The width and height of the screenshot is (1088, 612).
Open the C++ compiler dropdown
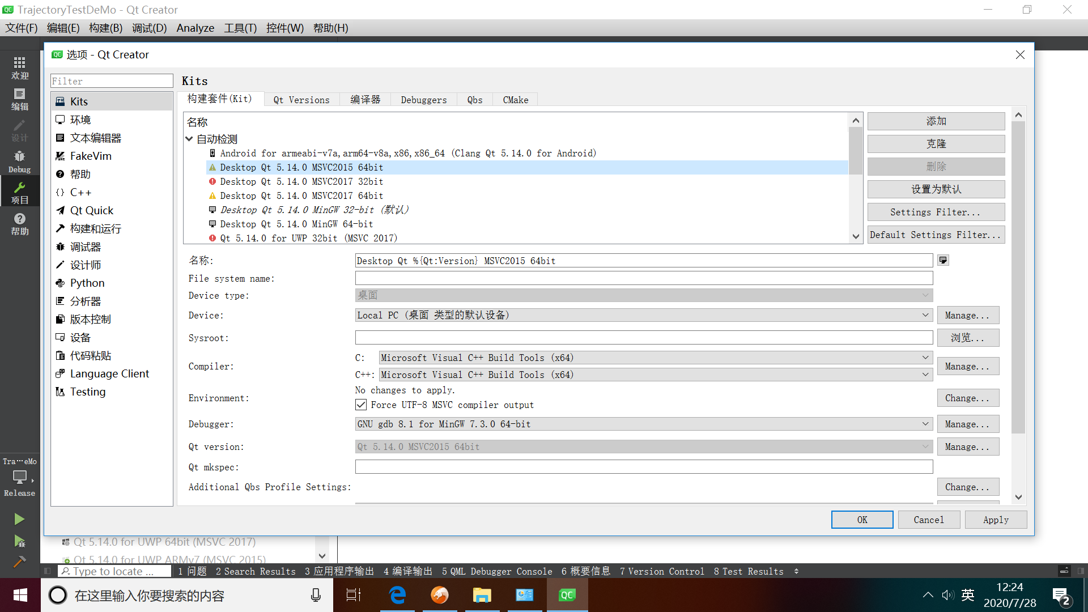click(x=656, y=375)
